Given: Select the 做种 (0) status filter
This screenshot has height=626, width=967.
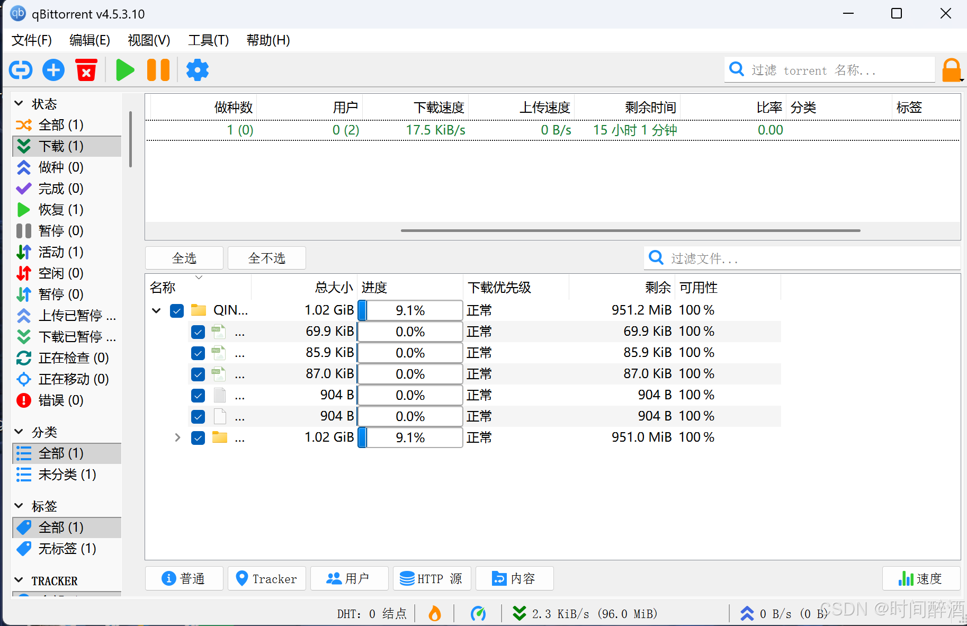Looking at the screenshot, I should [67, 167].
